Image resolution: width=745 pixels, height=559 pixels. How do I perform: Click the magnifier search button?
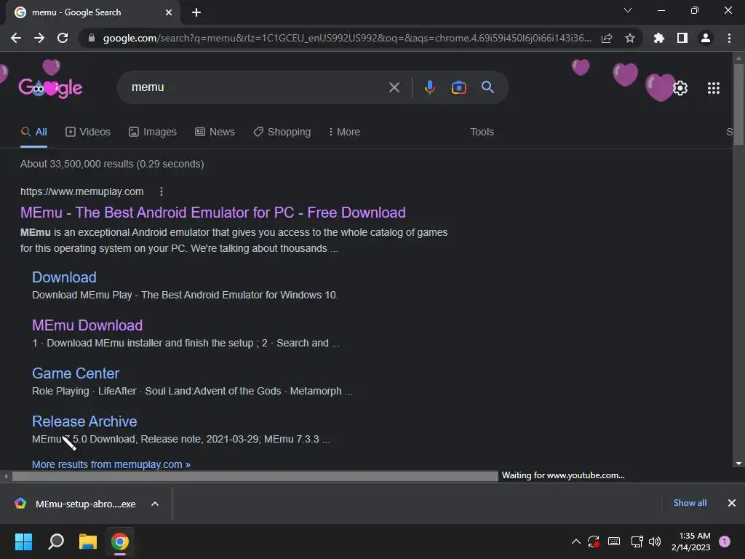488,87
